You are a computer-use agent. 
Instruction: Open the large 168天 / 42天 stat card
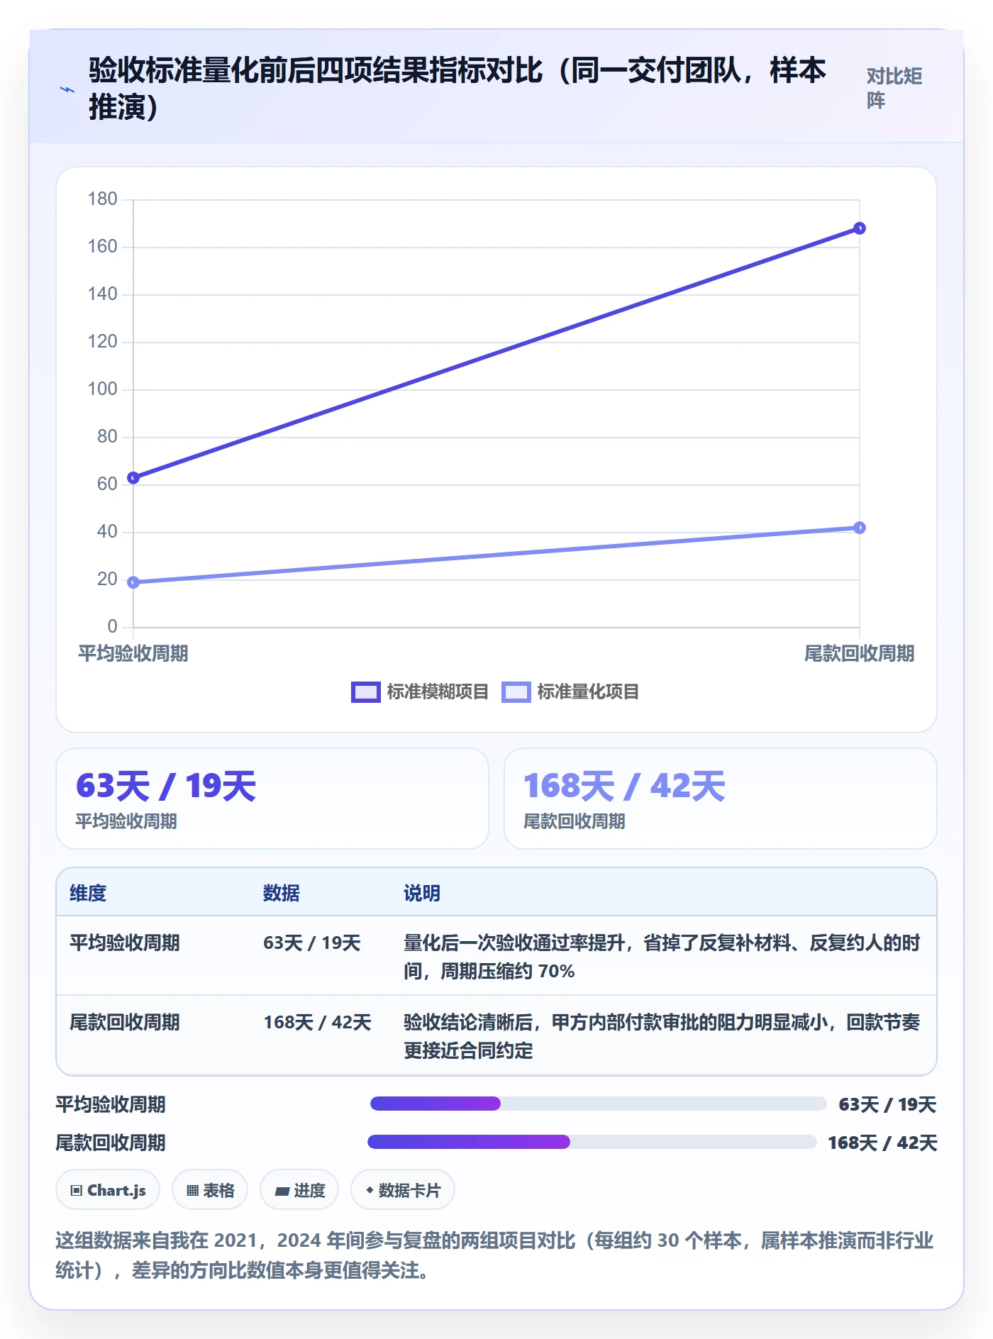(x=720, y=799)
